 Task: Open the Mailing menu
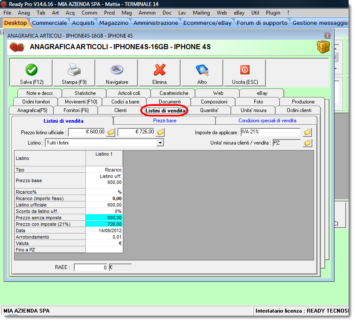[x=201, y=13]
